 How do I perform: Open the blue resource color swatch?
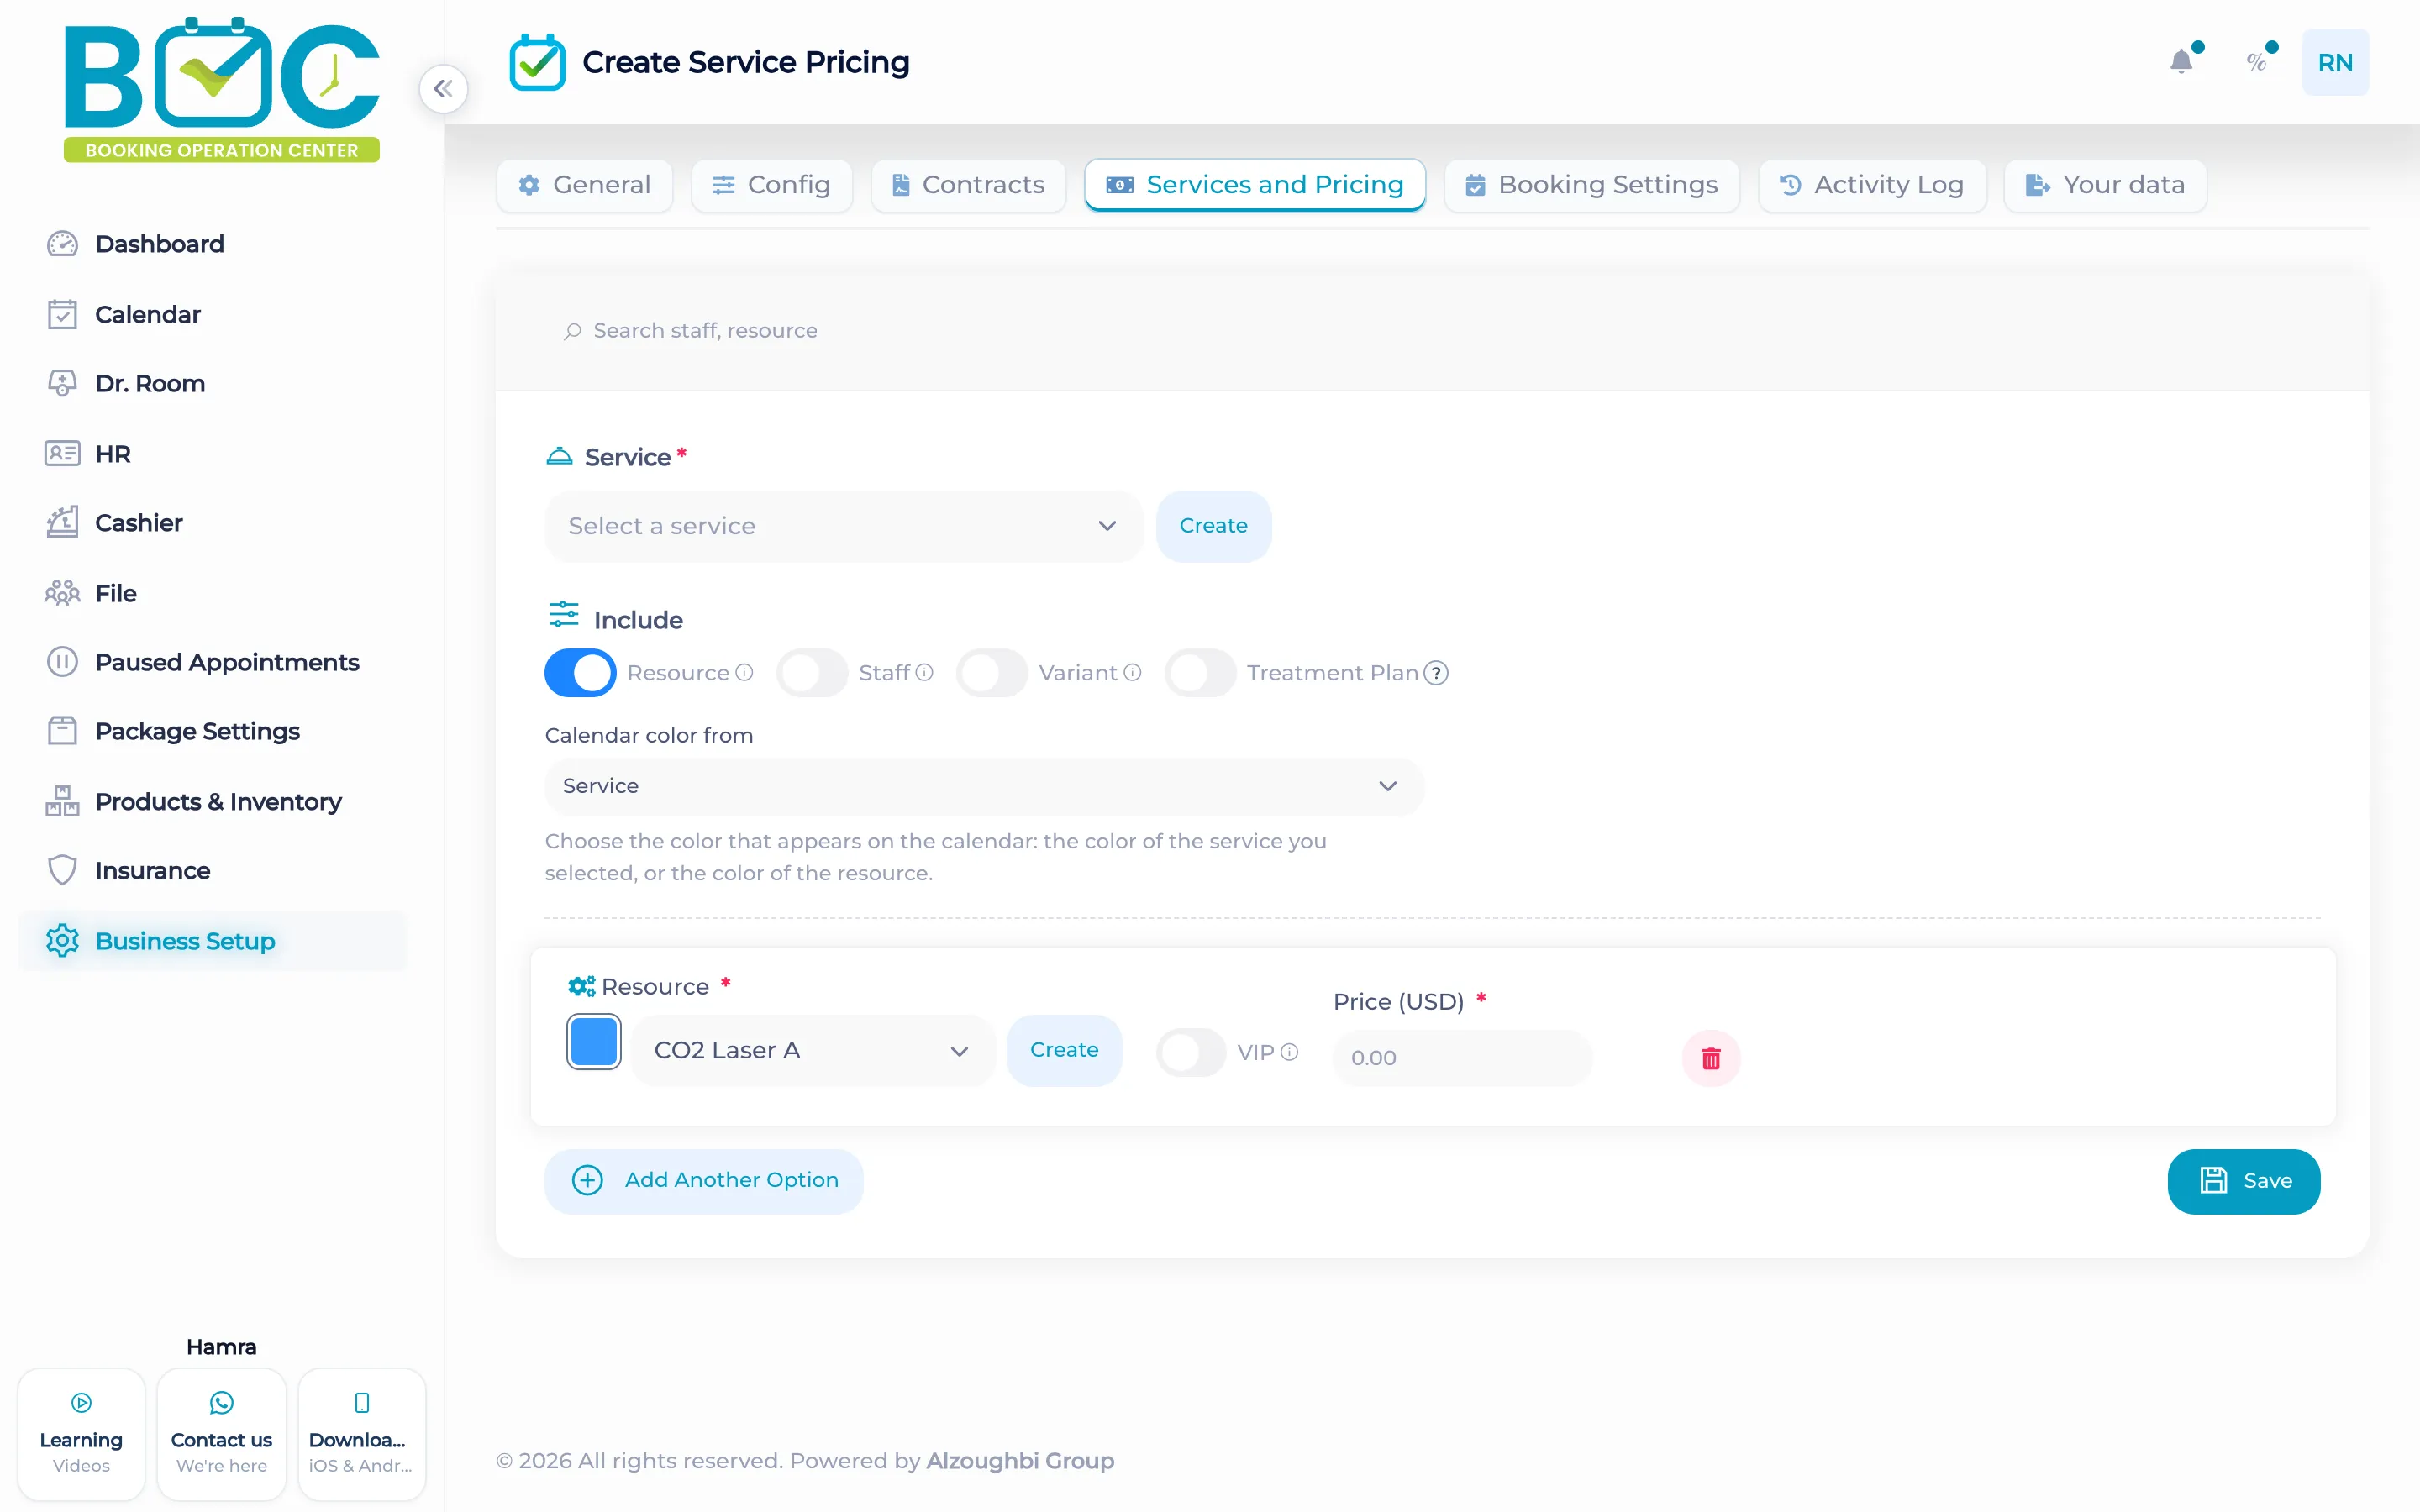tap(594, 1042)
